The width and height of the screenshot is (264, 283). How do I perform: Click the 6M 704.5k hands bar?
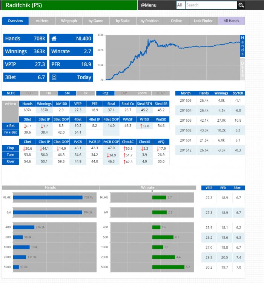tap(48, 212)
